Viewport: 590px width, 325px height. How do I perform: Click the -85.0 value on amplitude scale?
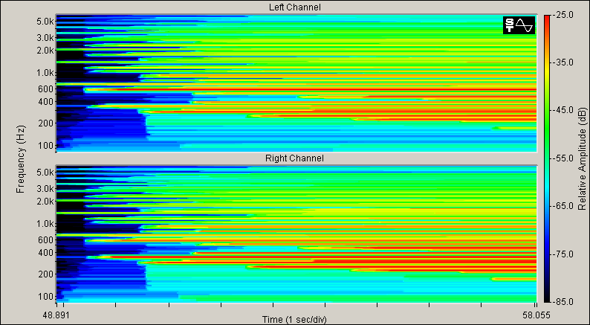(563, 302)
